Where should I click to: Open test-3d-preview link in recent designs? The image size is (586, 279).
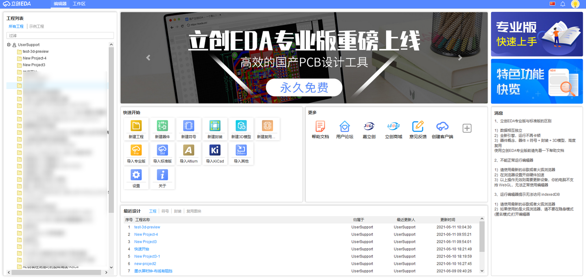(147, 227)
